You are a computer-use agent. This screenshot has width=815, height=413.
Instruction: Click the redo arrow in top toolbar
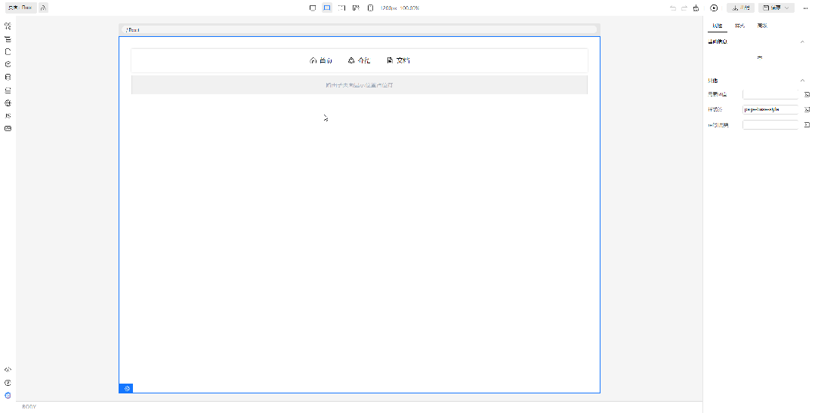pos(684,8)
